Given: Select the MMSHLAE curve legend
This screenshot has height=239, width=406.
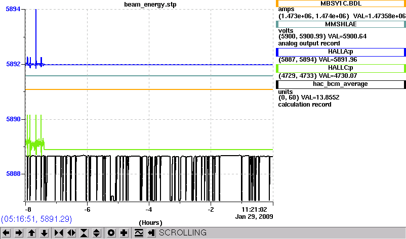Looking at the screenshot, I should point(341,24).
